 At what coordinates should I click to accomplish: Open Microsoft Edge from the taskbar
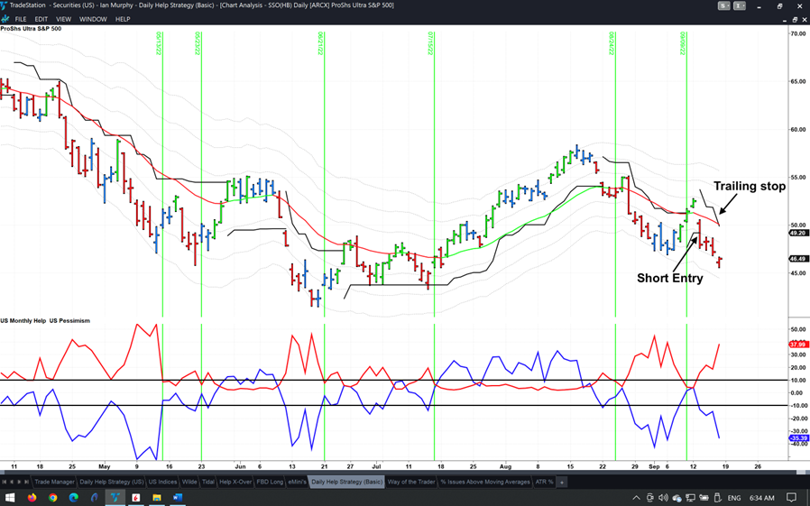point(74,497)
